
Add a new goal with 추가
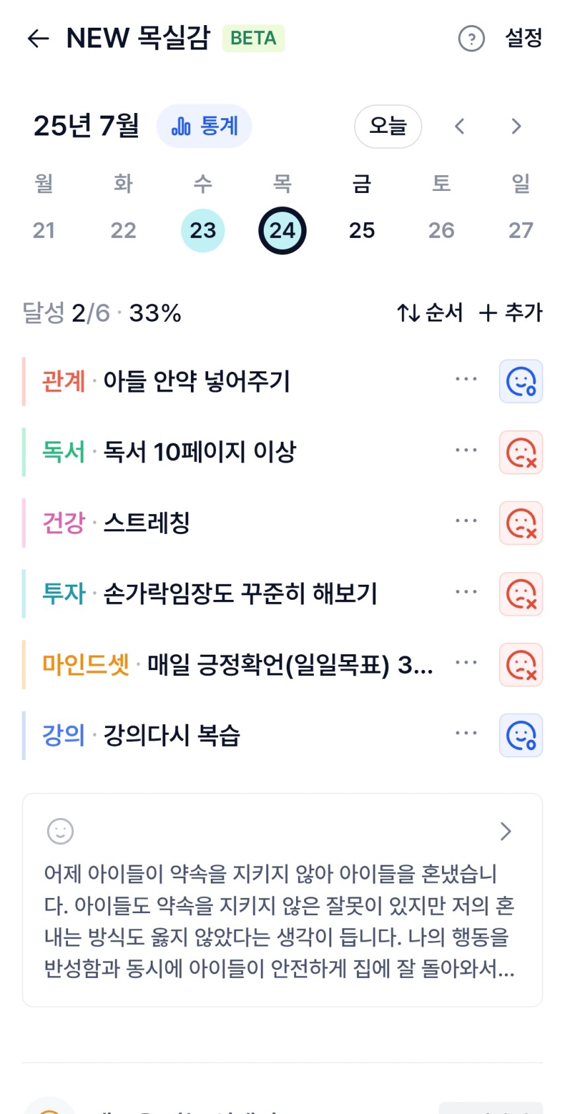(x=510, y=313)
